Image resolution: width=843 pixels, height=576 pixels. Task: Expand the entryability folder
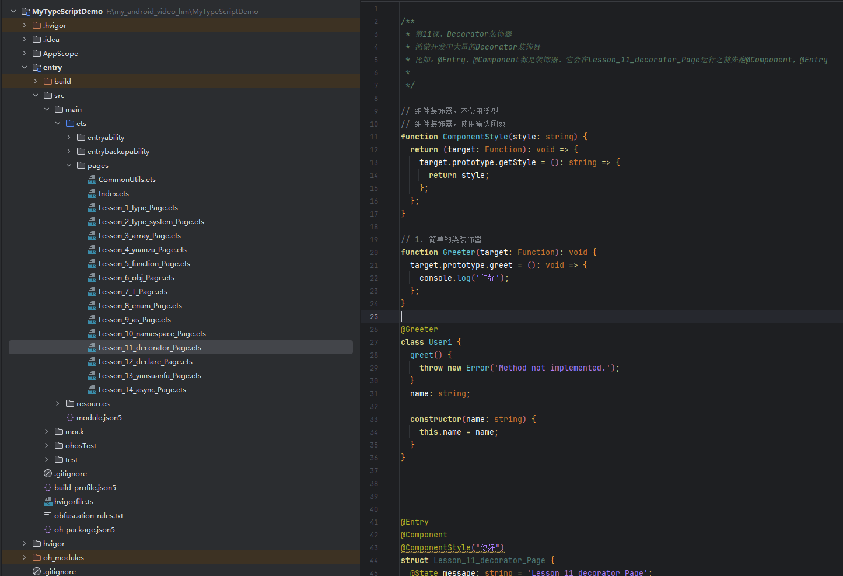[x=69, y=137]
